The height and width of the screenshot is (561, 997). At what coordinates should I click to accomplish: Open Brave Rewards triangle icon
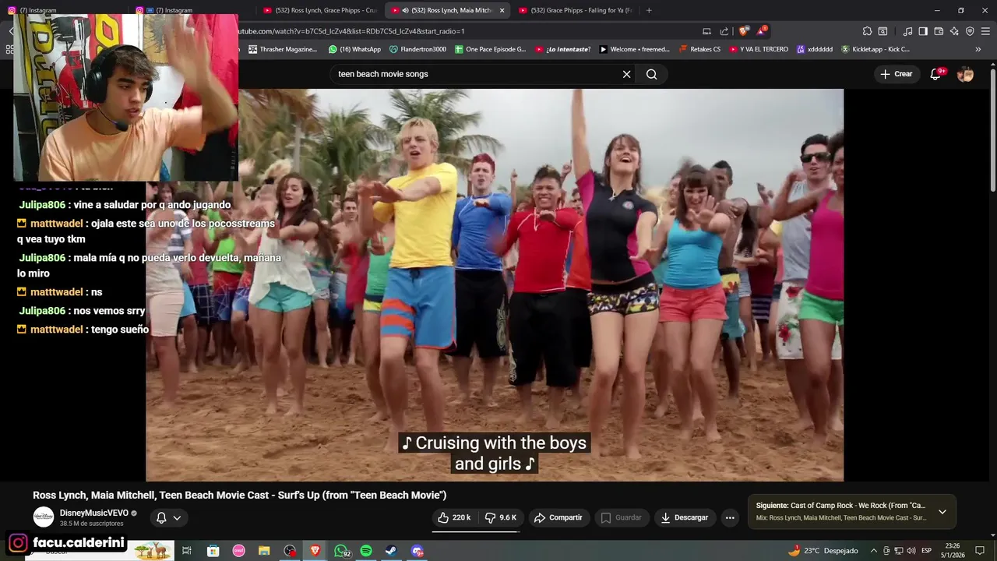click(761, 31)
